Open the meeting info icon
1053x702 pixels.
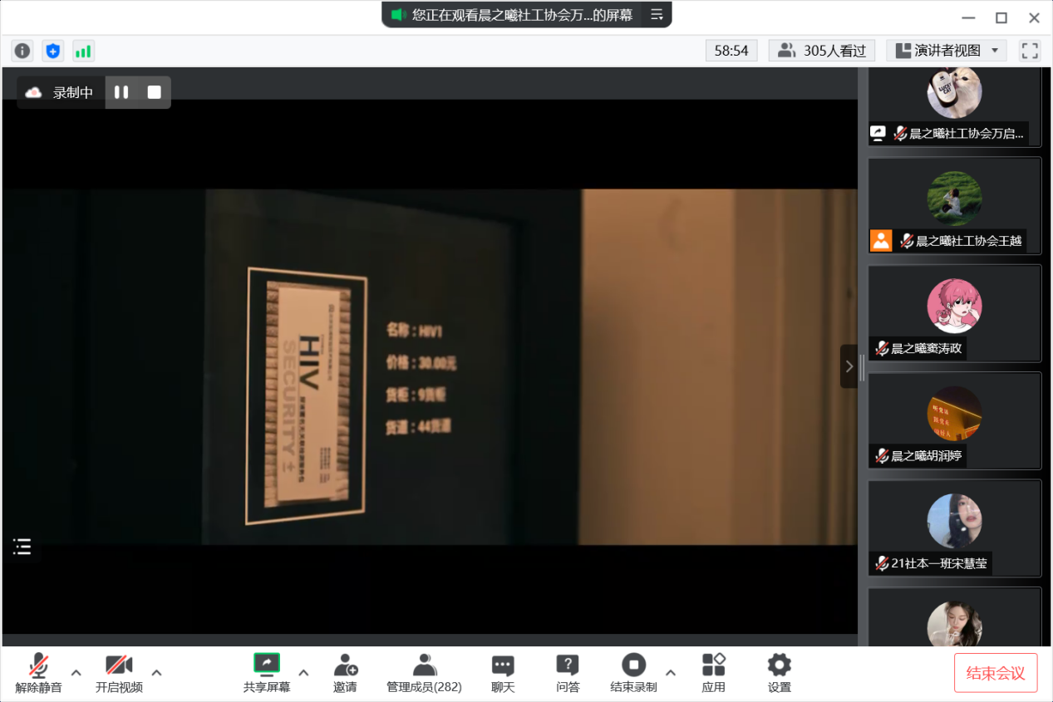pyautogui.click(x=22, y=51)
